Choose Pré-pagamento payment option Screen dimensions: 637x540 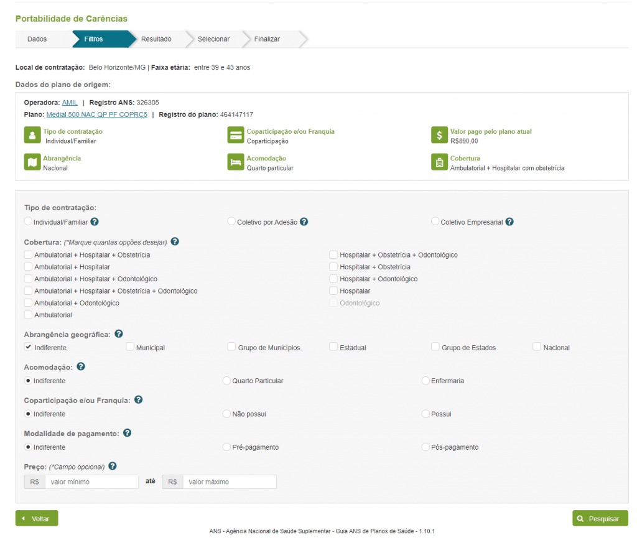click(x=226, y=447)
